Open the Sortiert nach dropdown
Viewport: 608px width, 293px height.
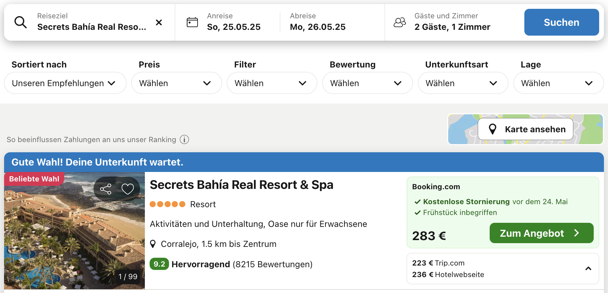point(65,83)
